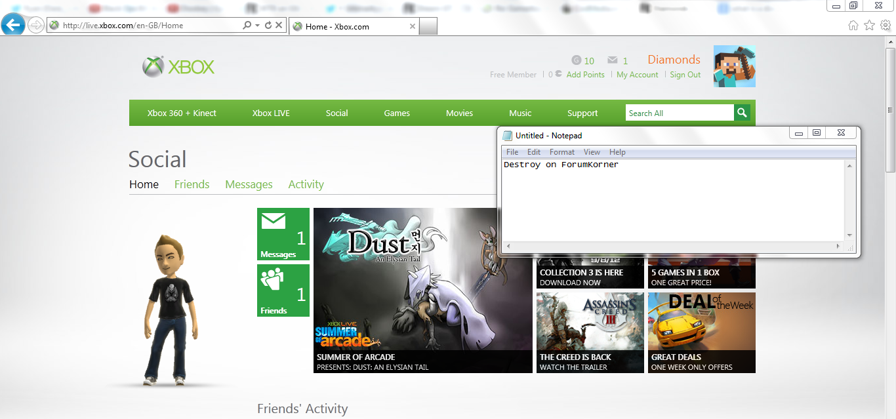
Task: Open the Assassin's Creed III trailer tile
Action: click(x=590, y=332)
